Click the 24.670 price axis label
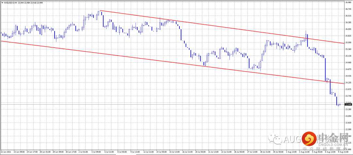The width and height of the screenshot is (353, 155). [x=348, y=69]
